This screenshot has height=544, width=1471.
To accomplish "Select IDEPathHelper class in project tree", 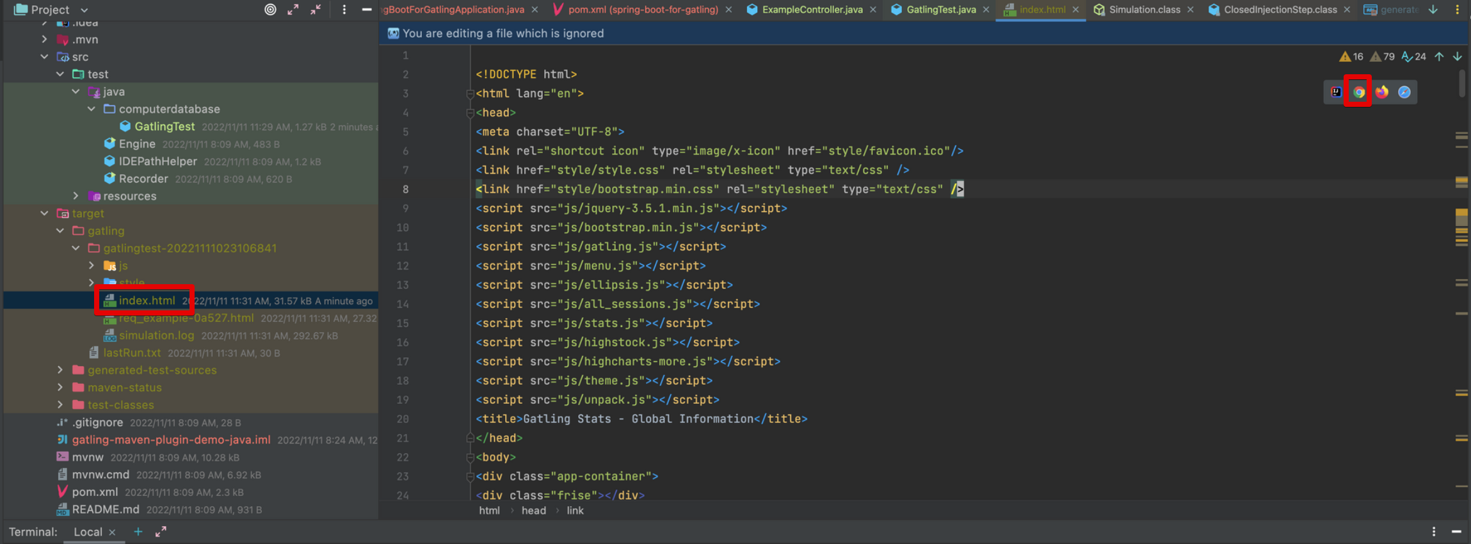I will coord(157,161).
